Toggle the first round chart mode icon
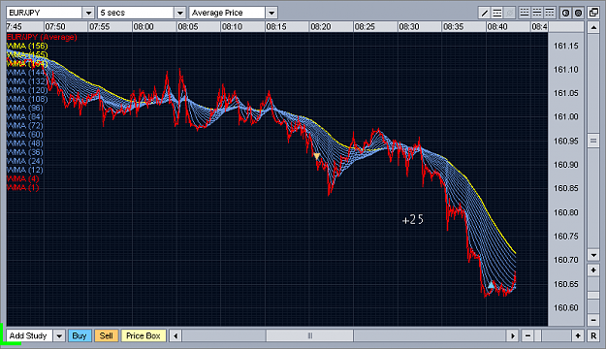606x349 pixels. [x=565, y=13]
